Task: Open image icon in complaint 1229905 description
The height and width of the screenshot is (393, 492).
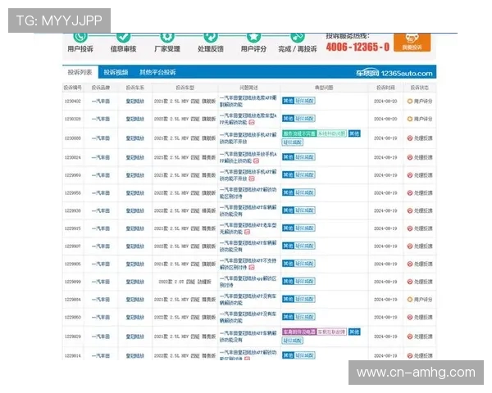Action: [x=252, y=268]
